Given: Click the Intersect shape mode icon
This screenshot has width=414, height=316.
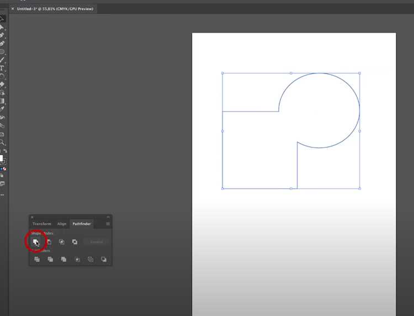Looking at the screenshot, I should coord(62,242).
